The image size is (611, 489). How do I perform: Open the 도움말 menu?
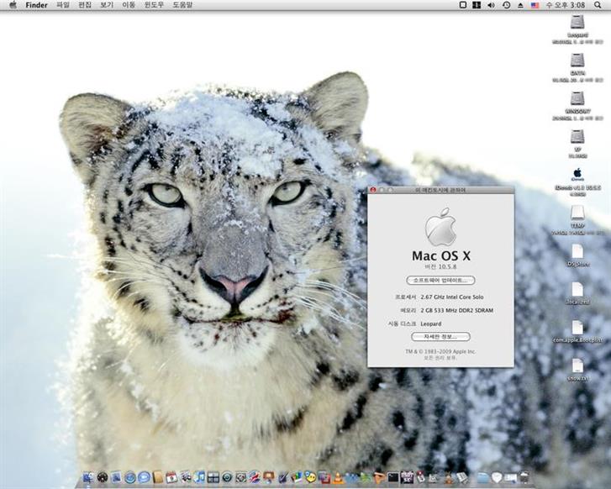(x=182, y=5)
